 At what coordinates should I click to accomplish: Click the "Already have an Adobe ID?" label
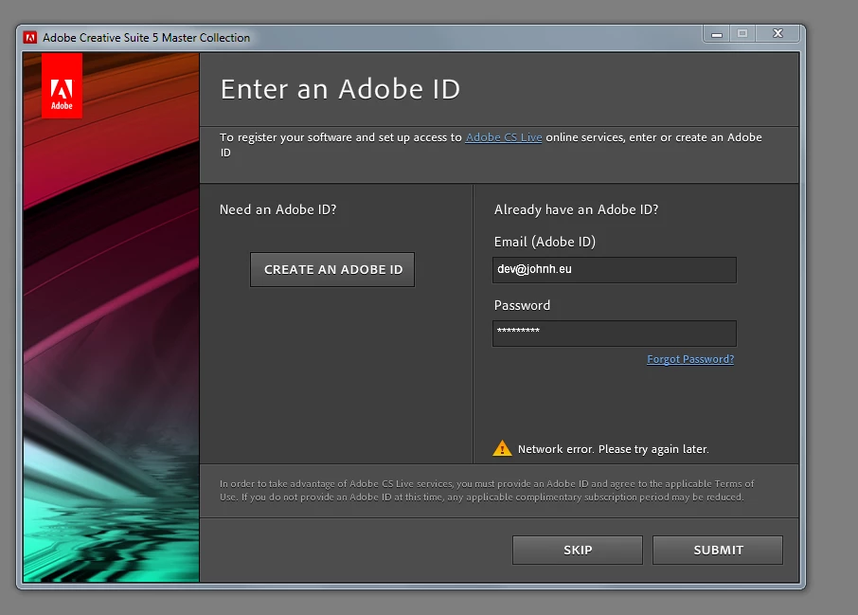(576, 209)
